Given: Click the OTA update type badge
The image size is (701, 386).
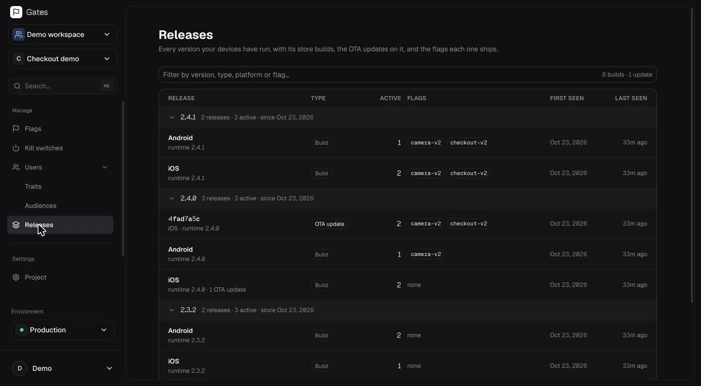Looking at the screenshot, I should [x=329, y=224].
